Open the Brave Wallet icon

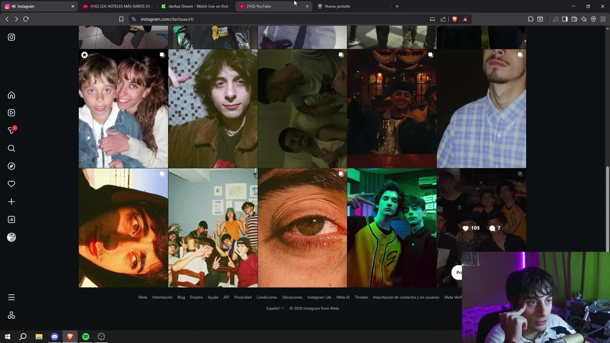[574, 19]
